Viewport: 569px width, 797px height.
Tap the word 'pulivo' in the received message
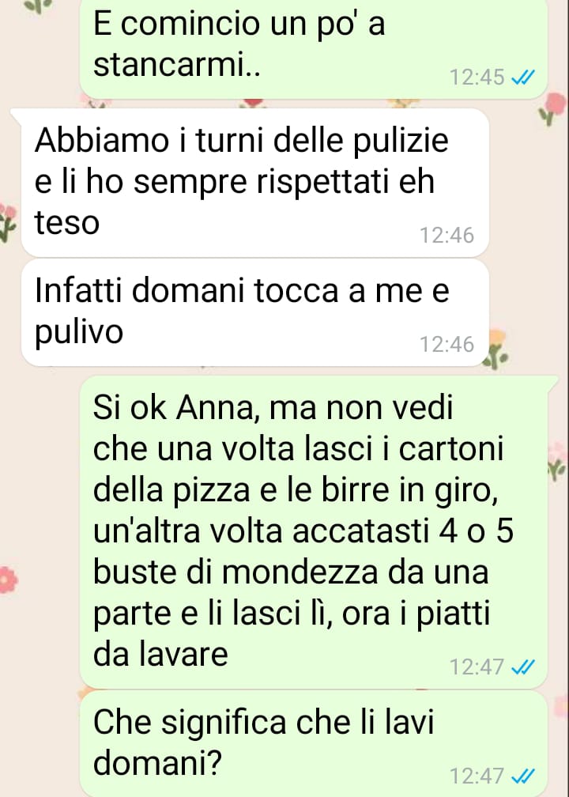point(79,333)
